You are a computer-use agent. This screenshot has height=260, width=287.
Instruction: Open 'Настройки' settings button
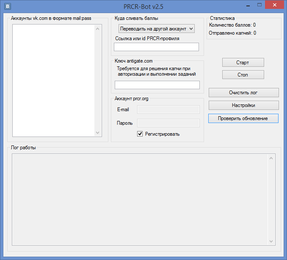point(244,105)
